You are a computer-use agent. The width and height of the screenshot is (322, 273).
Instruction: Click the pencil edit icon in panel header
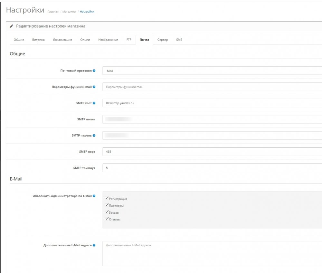(12, 26)
